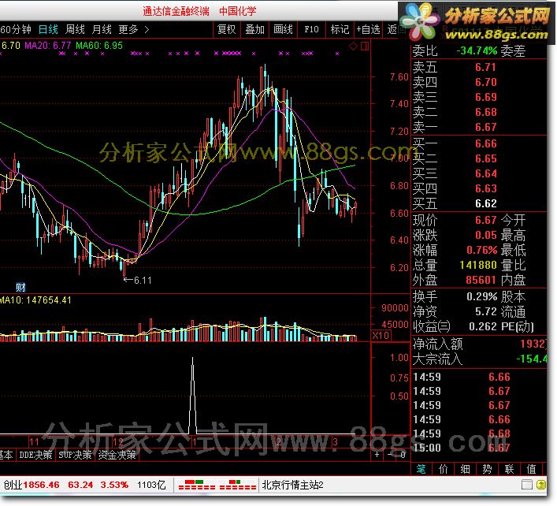The height and width of the screenshot is (506, 557).
Task: Click 卖五 price 6.71
Action: (485, 67)
